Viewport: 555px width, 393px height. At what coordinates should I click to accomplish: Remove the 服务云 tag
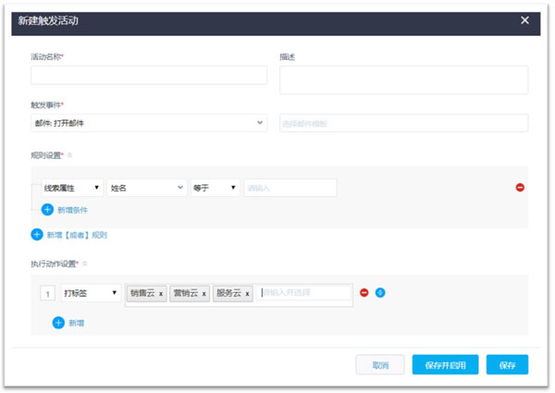(247, 294)
